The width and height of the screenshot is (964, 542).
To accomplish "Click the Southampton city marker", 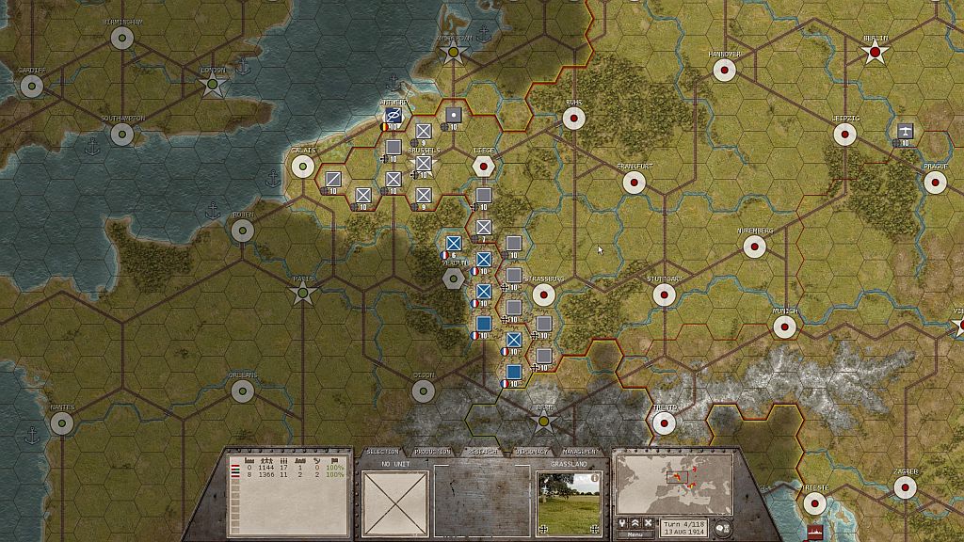I will [122, 134].
